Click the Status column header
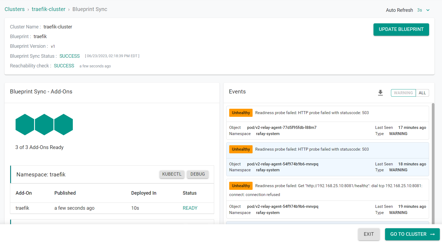This screenshot has height=243, width=442. [190, 193]
